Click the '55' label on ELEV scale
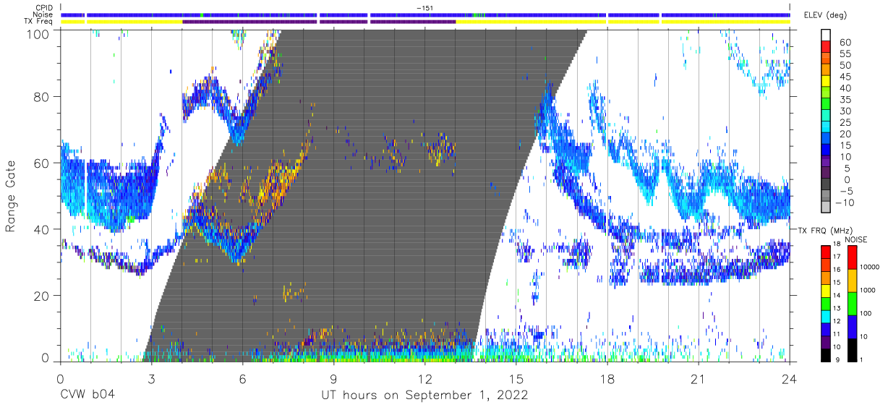Screen dimensions: 888x410 (845, 54)
